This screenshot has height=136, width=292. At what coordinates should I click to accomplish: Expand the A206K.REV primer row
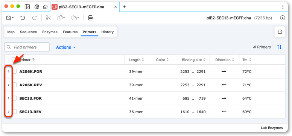8,85
